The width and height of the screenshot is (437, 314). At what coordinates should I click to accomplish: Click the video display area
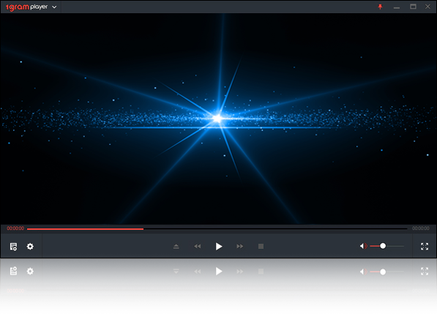(218, 119)
